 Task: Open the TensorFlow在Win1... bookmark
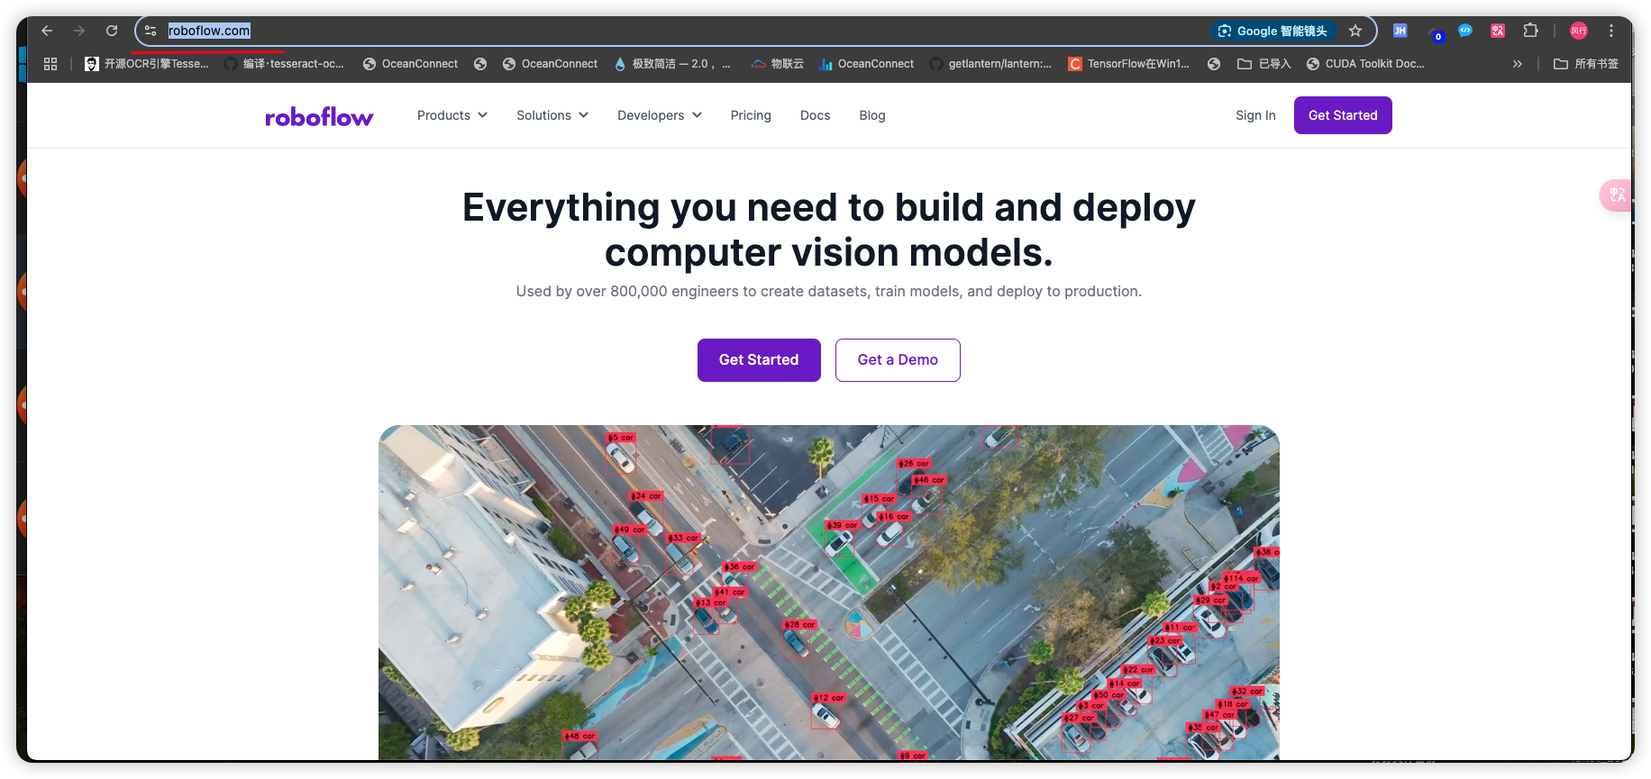1129,64
